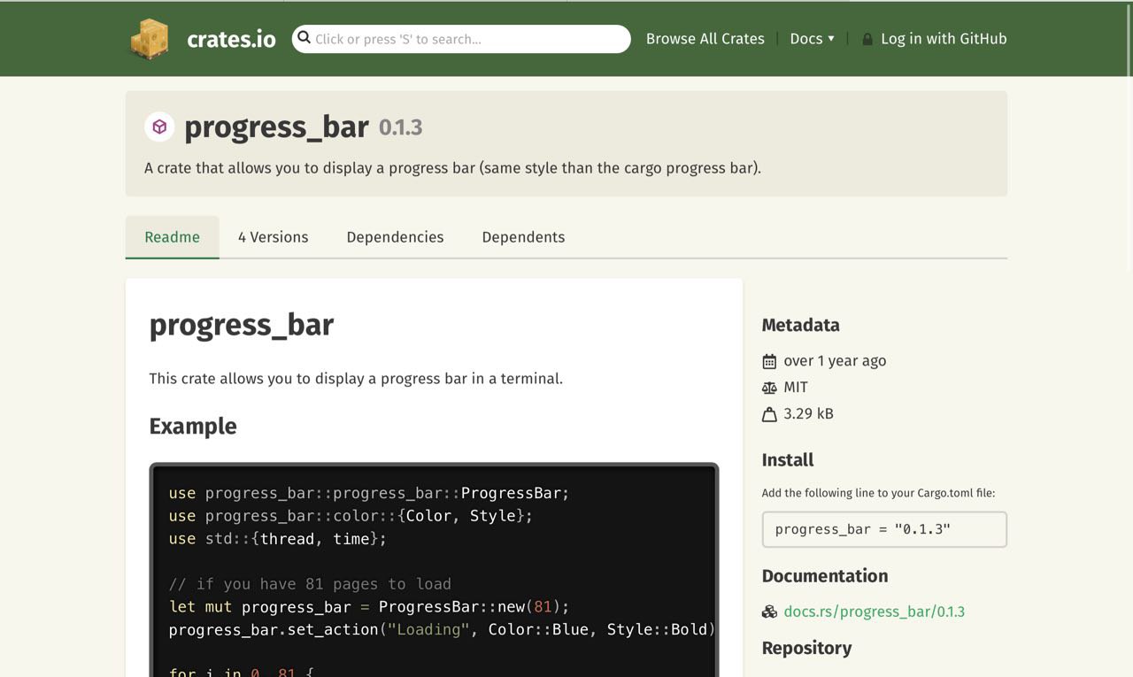
Task: Click the Documentation heading
Action: [825, 575]
